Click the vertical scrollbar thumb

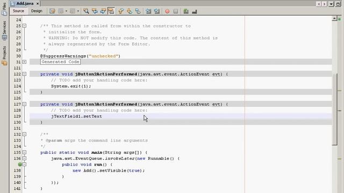click(335, 109)
